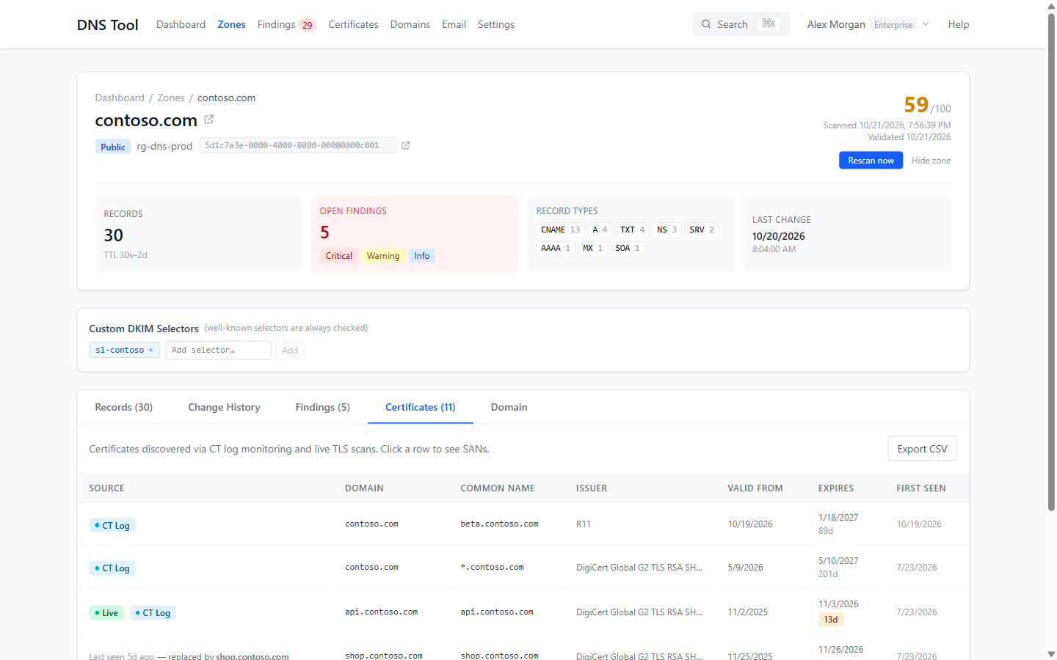1057x660 pixels.
Task: Click the Public zone badge
Action: pos(113,147)
